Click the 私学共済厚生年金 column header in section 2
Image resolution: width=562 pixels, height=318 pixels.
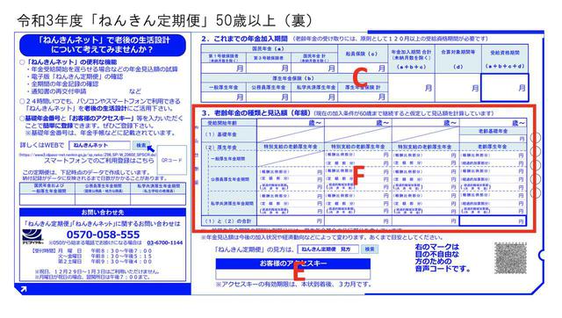[314, 87]
